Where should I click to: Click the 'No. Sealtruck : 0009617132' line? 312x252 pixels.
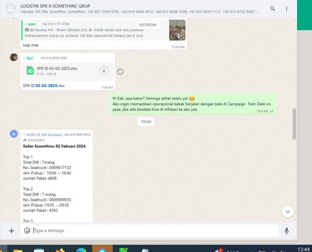pos(47,168)
